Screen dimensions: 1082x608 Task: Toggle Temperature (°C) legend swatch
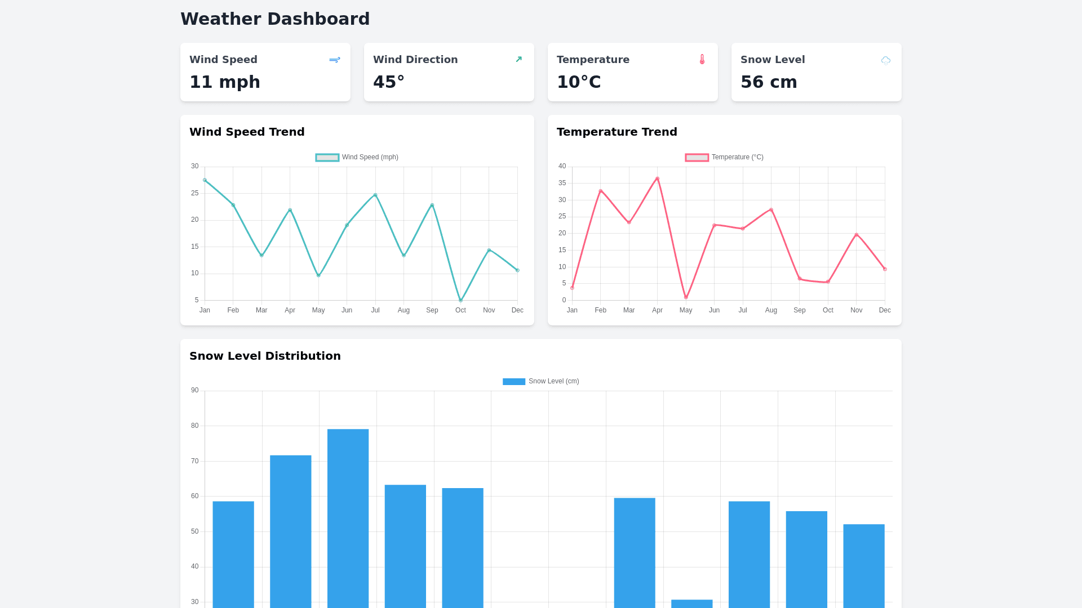[697, 158]
